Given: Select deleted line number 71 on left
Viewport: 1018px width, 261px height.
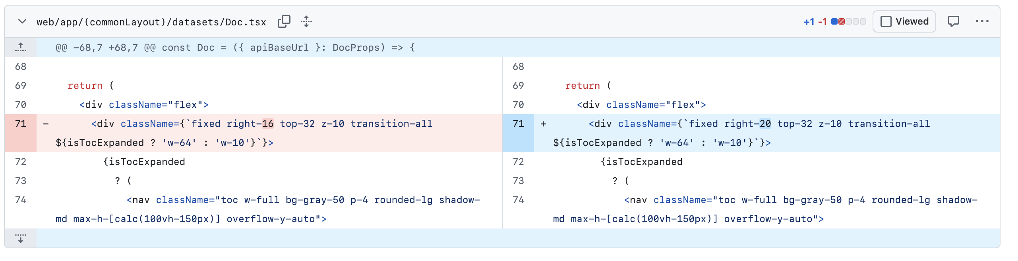Looking at the screenshot, I should pos(21,124).
